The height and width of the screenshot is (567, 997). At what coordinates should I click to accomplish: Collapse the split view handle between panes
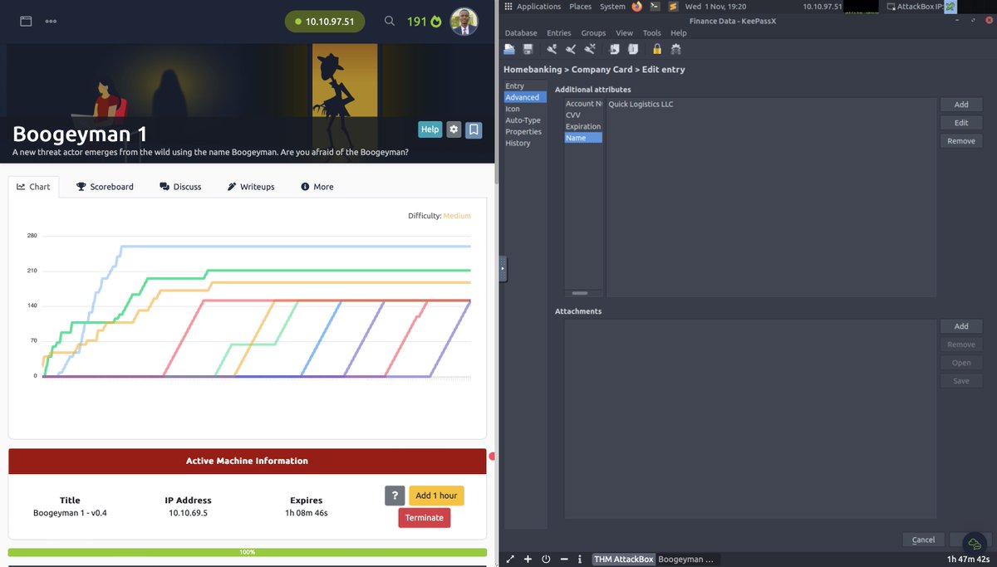pos(502,269)
